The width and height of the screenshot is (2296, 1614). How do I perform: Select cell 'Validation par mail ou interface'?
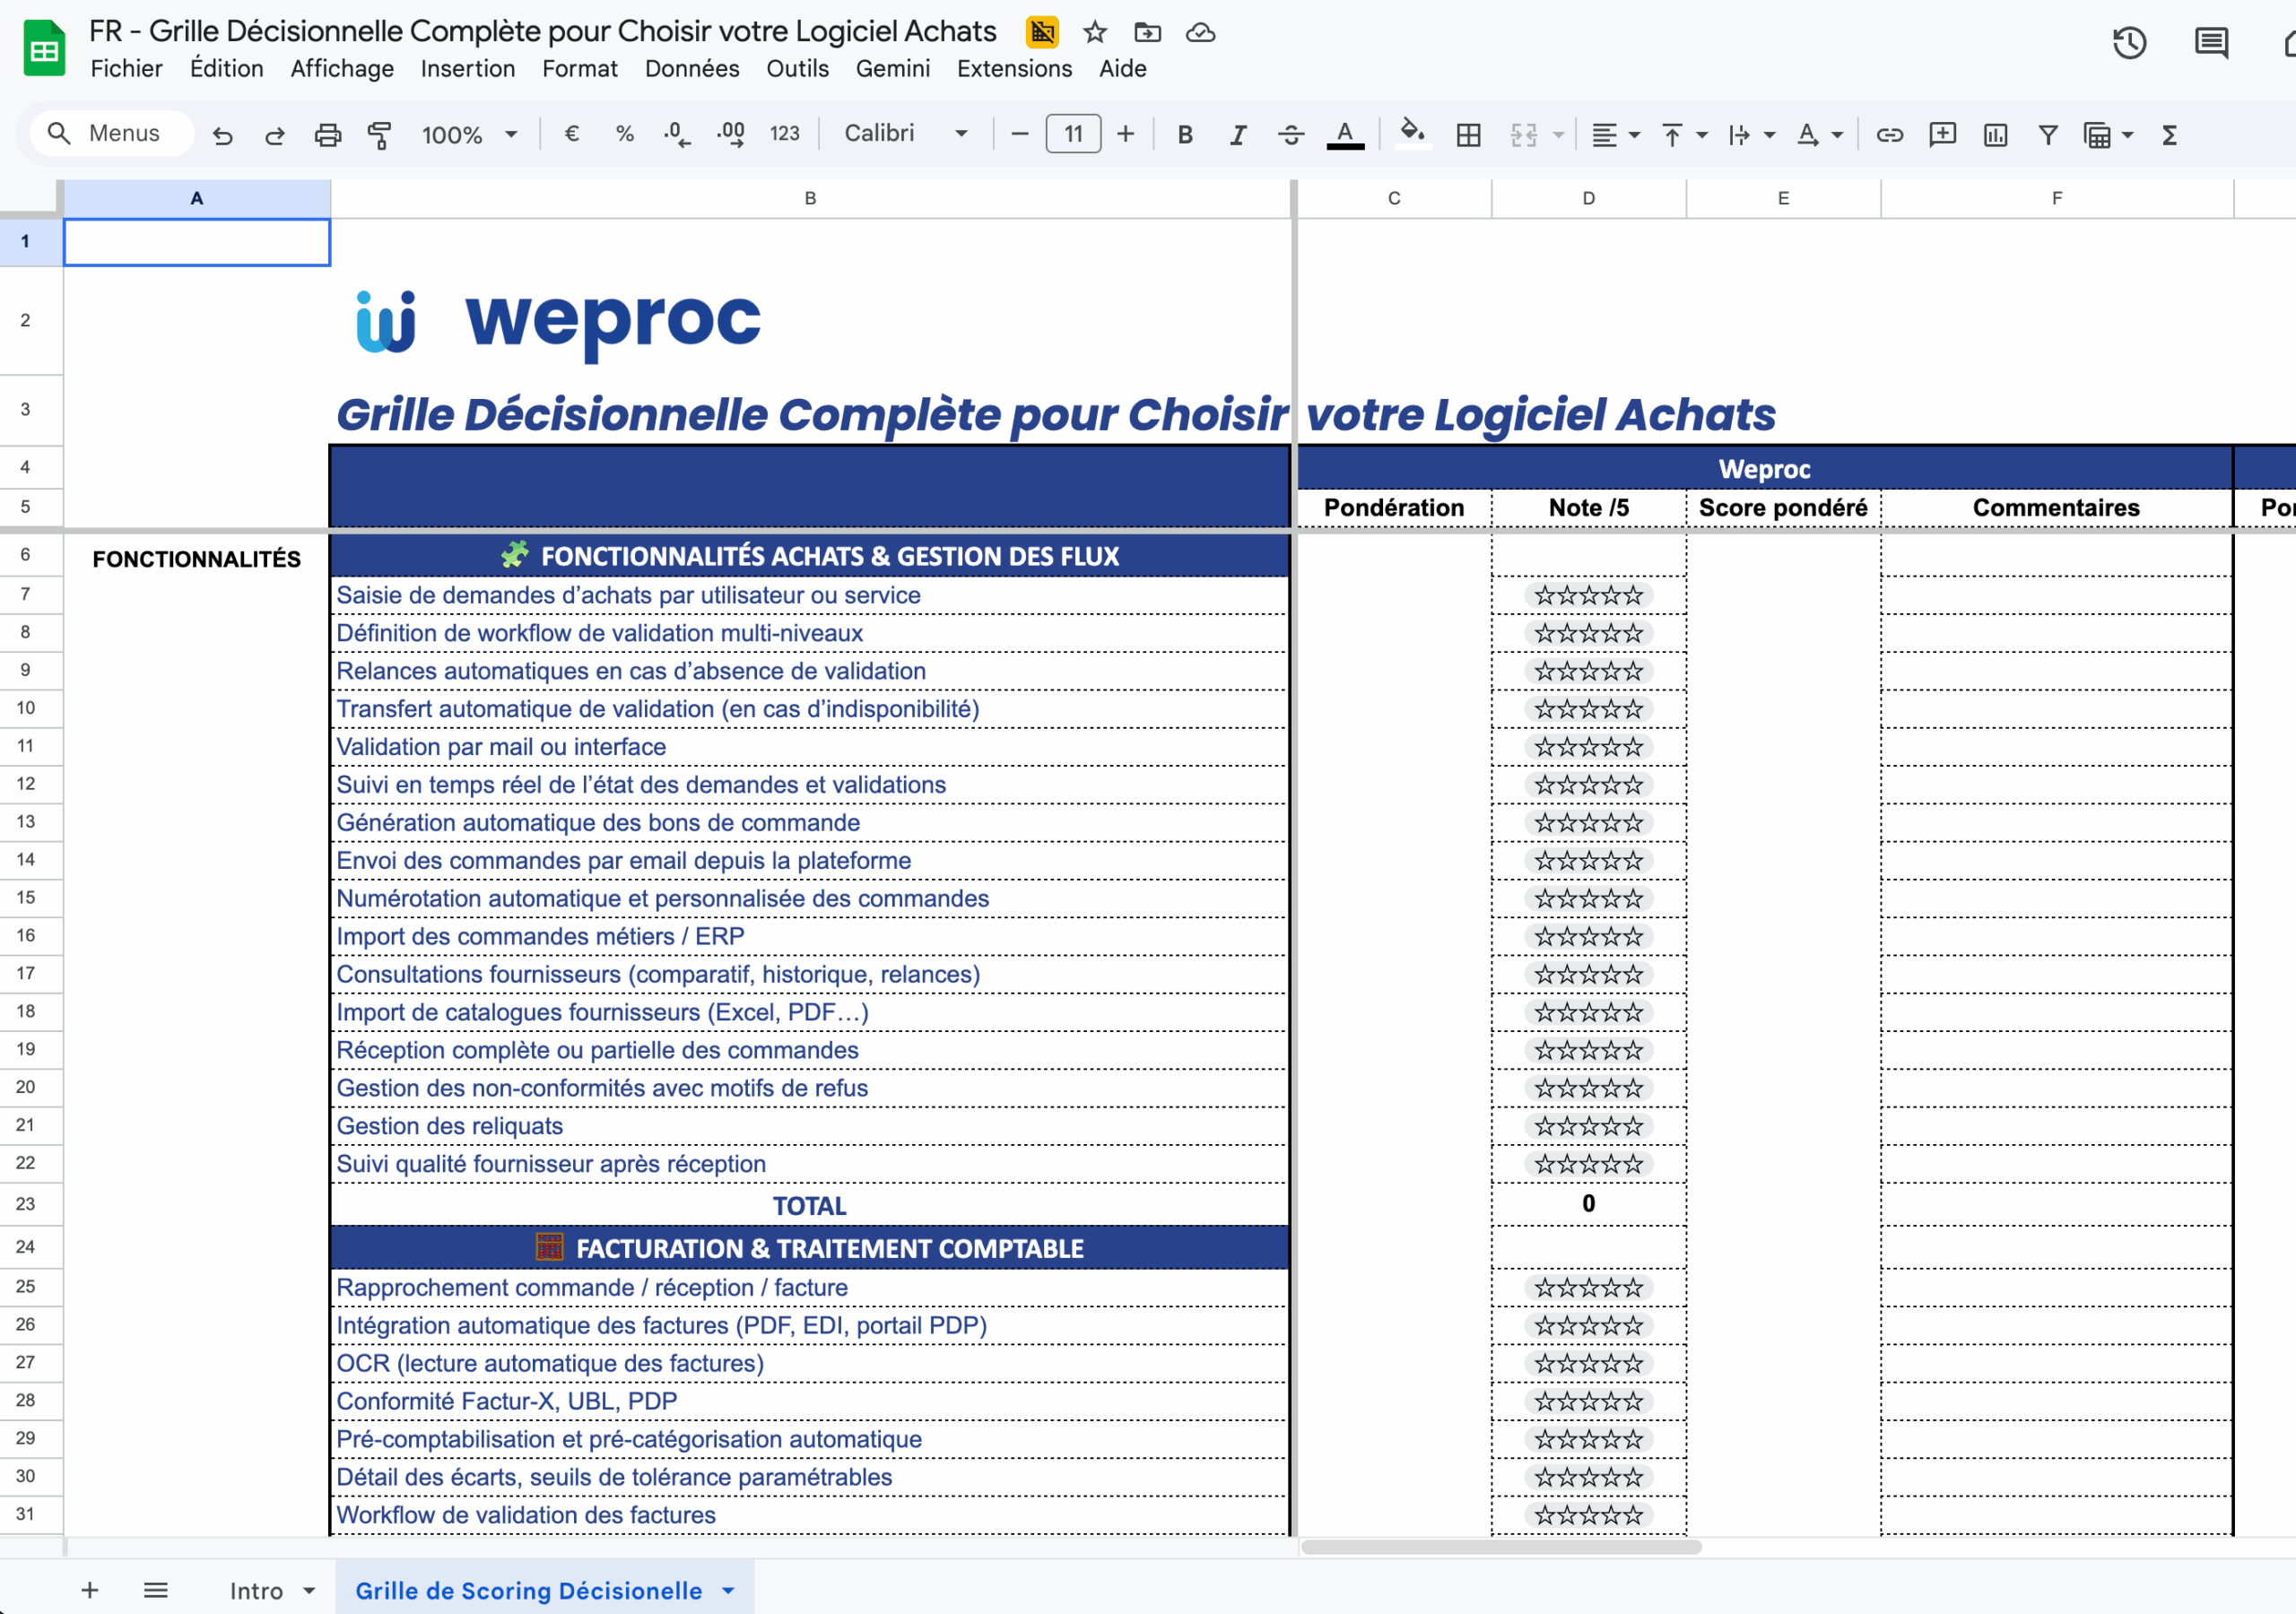(809, 747)
